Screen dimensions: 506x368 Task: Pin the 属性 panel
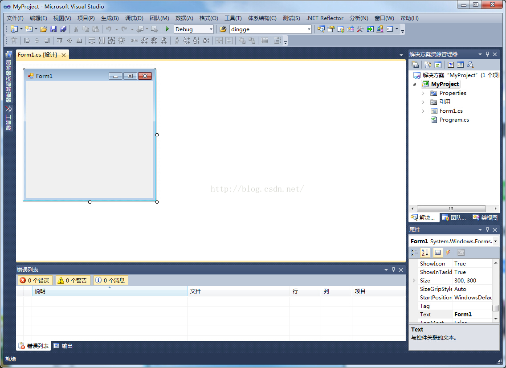click(487, 230)
